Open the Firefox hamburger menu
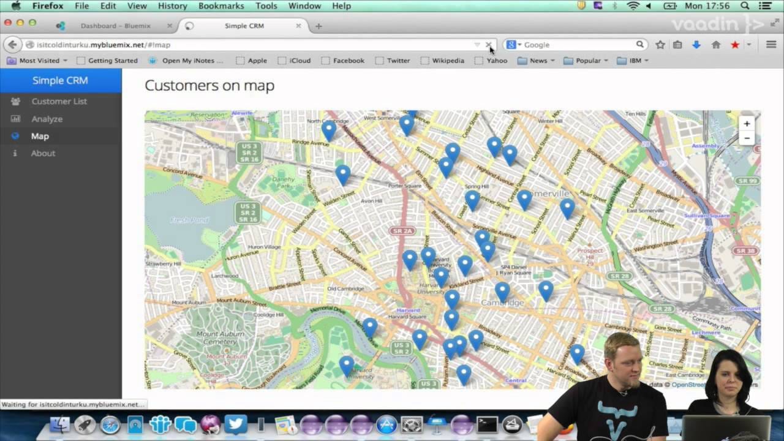 (x=771, y=45)
